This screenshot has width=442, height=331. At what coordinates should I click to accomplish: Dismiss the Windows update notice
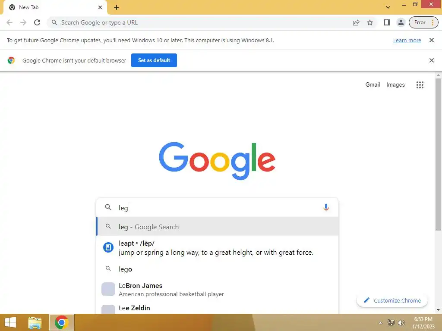[x=431, y=40]
